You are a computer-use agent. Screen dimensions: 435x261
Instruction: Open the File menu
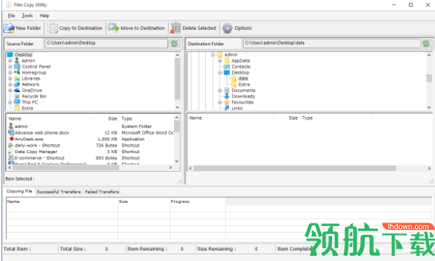pos(12,15)
